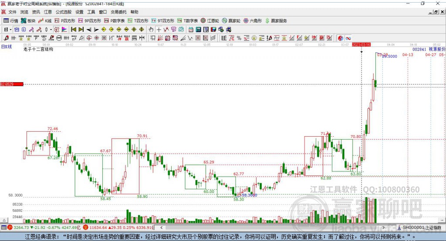Viewport: 446px width, 241px height.
Task: Click SH000001 上证指数 status entry
Action: [419, 228]
